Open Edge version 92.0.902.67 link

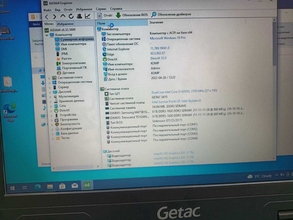158,53
